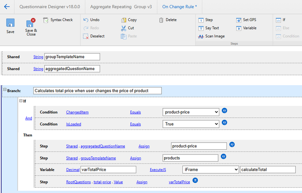Click the Branch description text field
The image size is (302, 193).
[97, 91]
